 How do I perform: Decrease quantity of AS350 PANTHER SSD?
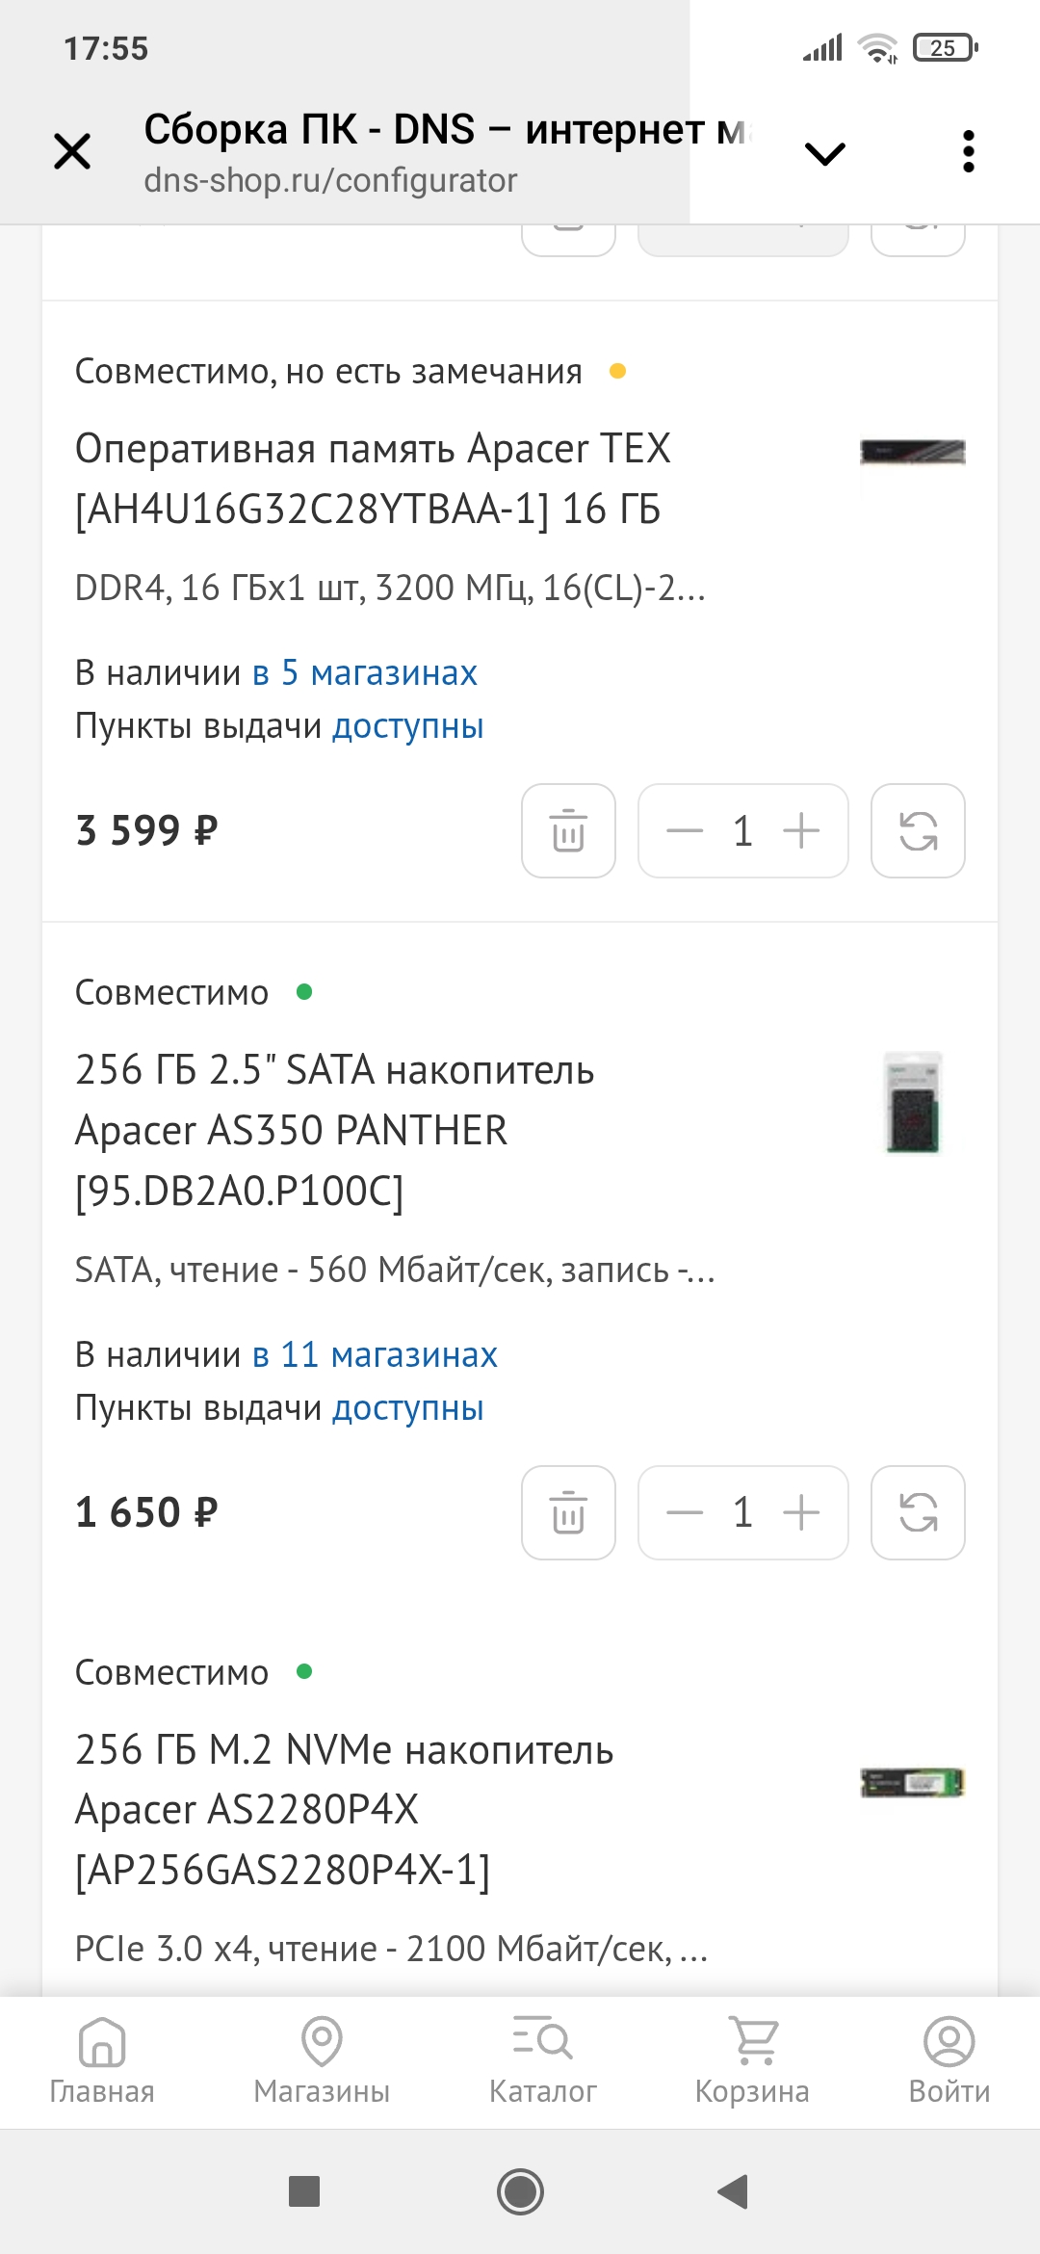[685, 1512]
